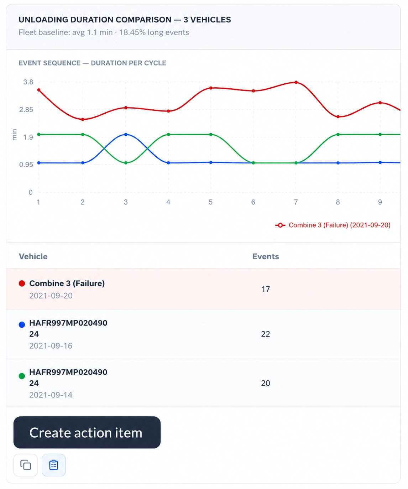Click the blue peak point at cycle 3
This screenshot has width=408, height=489.
(126, 134)
